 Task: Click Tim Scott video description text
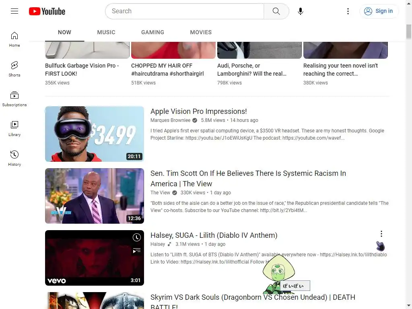pyautogui.click(x=270, y=207)
